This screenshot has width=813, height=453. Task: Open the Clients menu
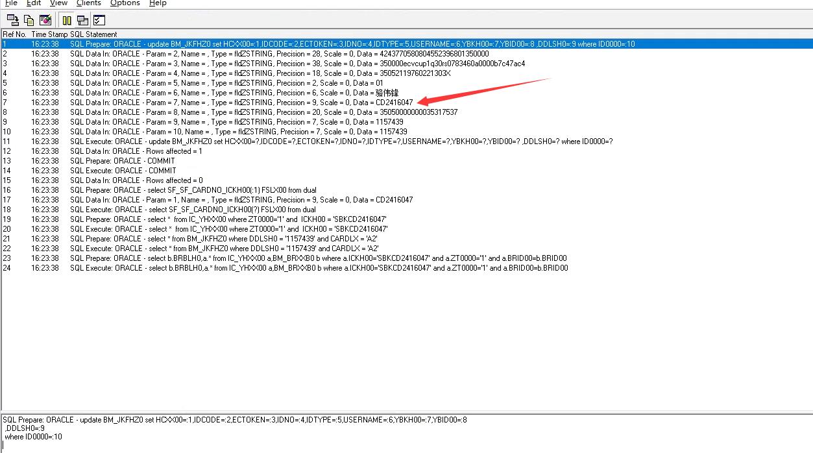coord(89,3)
